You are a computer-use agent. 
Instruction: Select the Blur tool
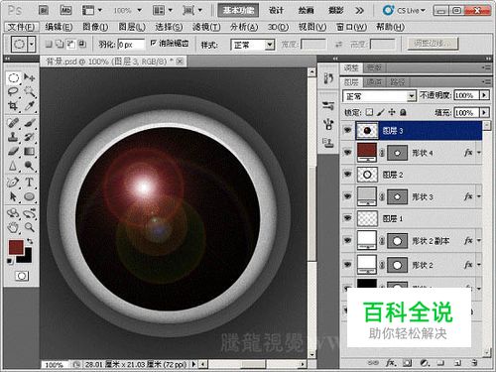point(13,166)
